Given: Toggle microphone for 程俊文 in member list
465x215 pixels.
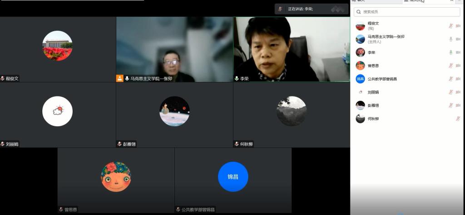Looking at the screenshot, I should pyautogui.click(x=451, y=26).
